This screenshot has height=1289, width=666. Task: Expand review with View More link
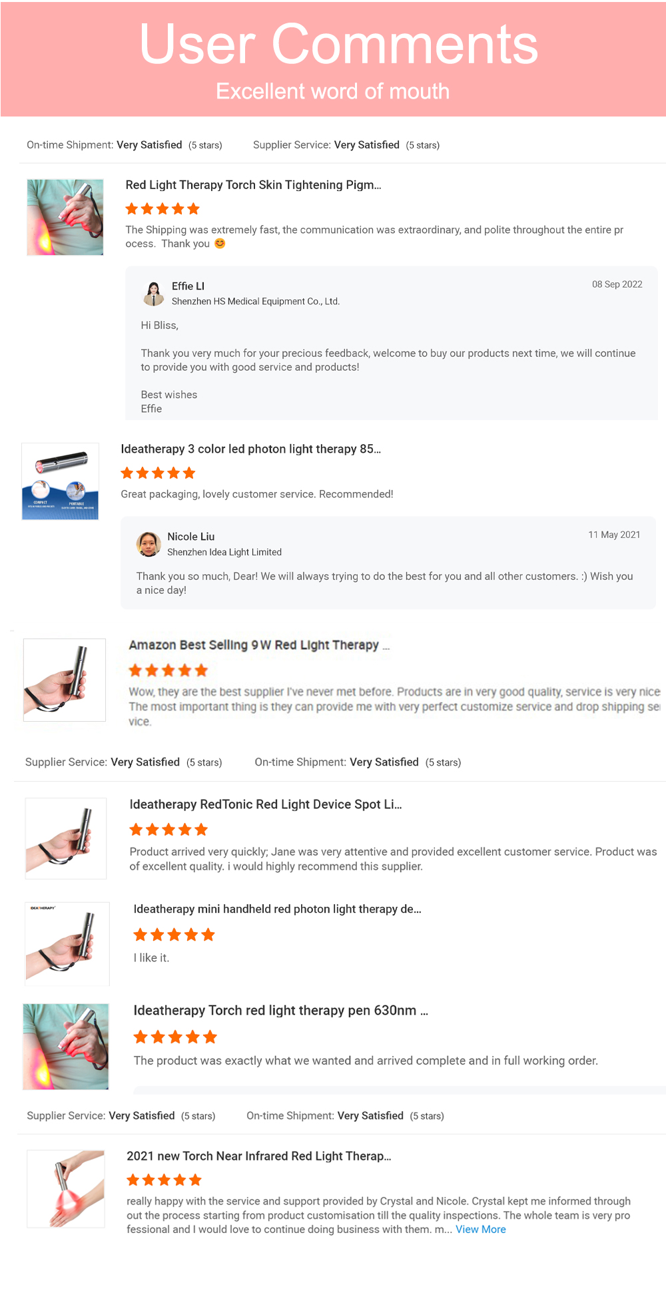tap(480, 1229)
